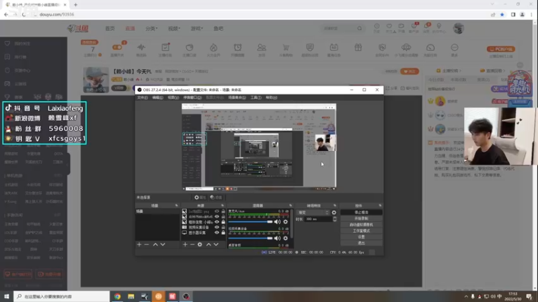Toggle visibility of the top png source
Image resolution: width=538 pixels, height=302 pixels.
click(x=217, y=211)
